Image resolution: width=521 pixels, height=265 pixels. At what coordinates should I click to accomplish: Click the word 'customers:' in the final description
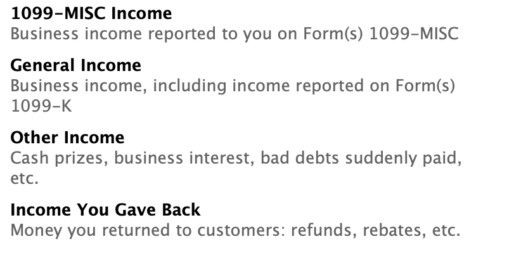(x=241, y=230)
